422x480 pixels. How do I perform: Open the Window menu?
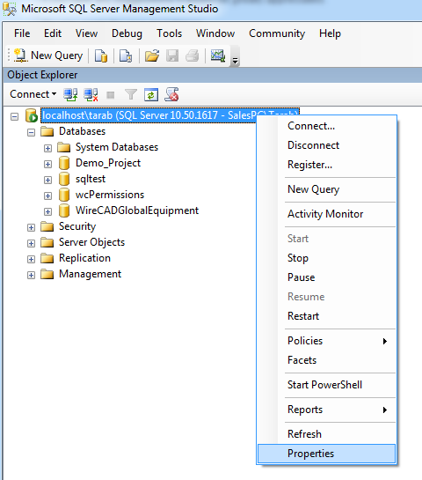[x=215, y=33]
